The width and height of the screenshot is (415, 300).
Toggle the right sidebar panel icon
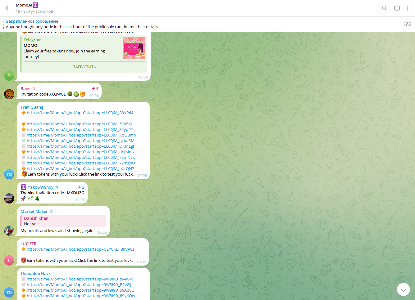coord(397,8)
